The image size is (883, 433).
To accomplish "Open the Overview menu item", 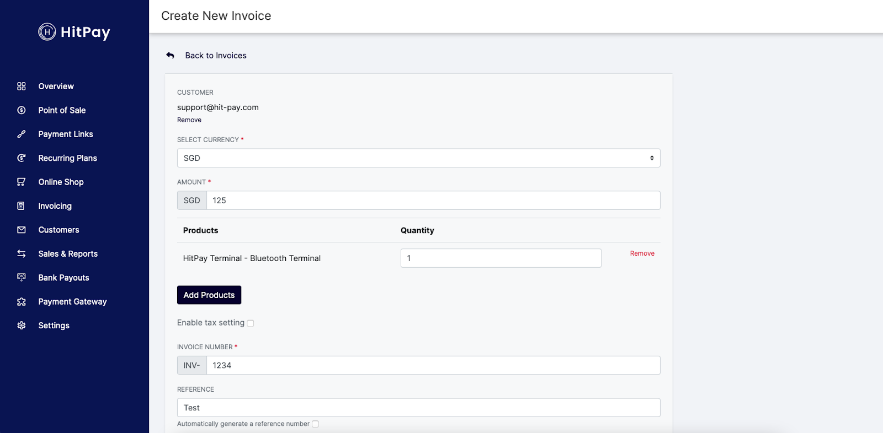I will (56, 86).
